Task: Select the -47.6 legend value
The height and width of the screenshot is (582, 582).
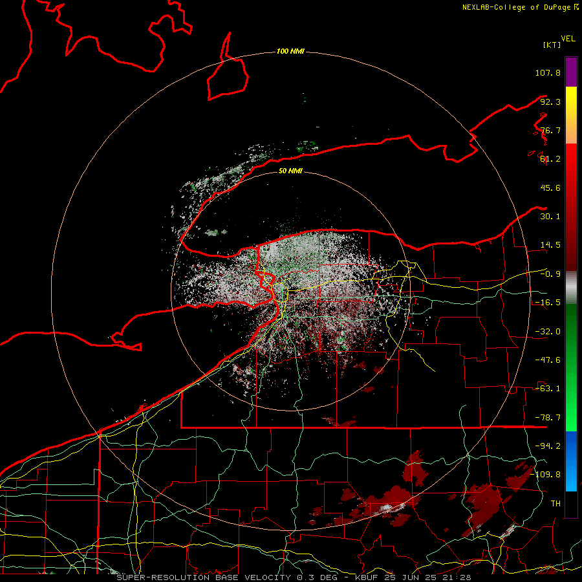Action: [548, 360]
